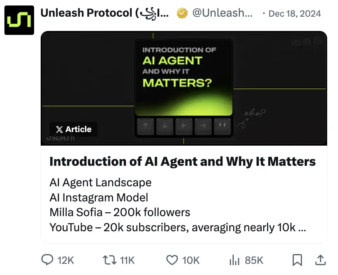Screen dimensions: 338x275
Task: Click the up arrow key in thumbnail
Action: (145, 126)
